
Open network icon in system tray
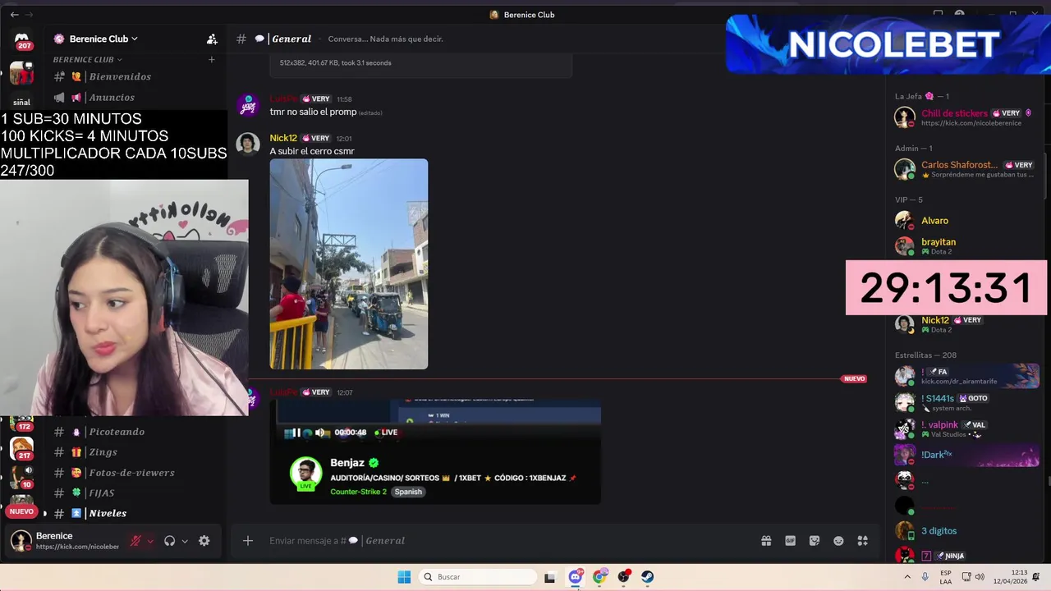[966, 577]
